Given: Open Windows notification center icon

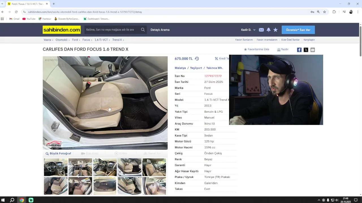Looking at the screenshot, I should click(x=356, y=200).
